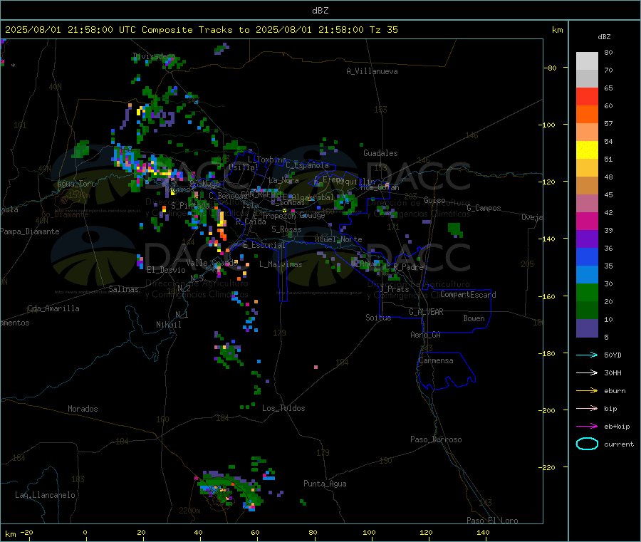
Task: Click the Guadales map label
Action: (x=380, y=153)
